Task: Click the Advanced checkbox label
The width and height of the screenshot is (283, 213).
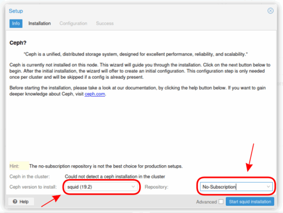Action: tap(206, 202)
